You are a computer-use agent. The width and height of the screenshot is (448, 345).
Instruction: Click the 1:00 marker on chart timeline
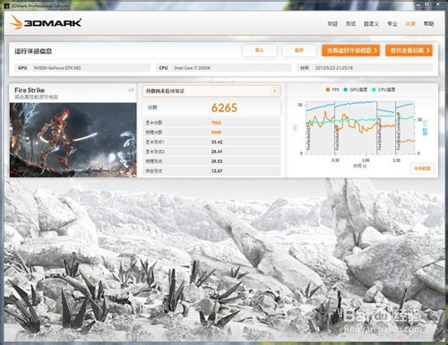click(x=366, y=160)
